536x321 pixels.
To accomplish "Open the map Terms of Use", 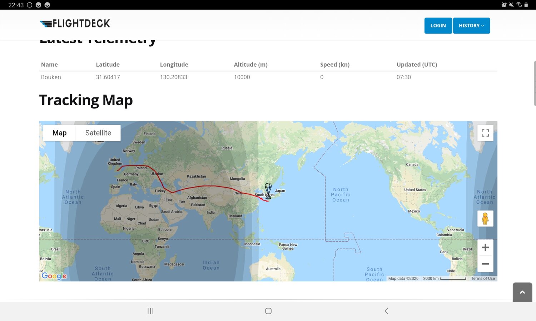I will [483, 279].
